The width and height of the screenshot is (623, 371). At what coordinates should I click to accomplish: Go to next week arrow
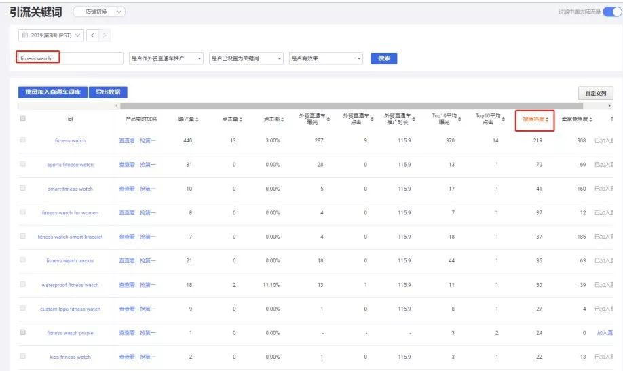point(105,35)
